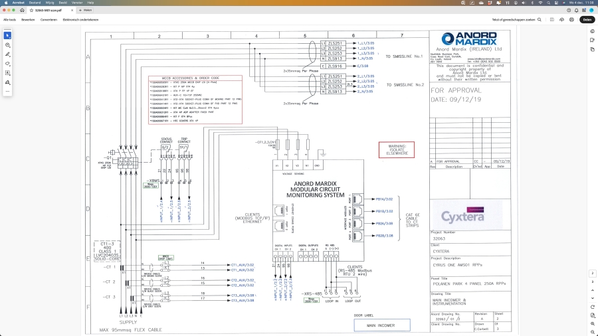Pick the freehand draw tool

(7, 64)
